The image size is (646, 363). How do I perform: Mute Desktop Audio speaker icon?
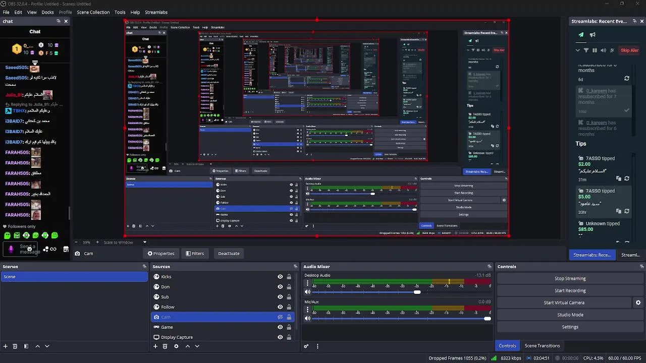[x=307, y=292]
